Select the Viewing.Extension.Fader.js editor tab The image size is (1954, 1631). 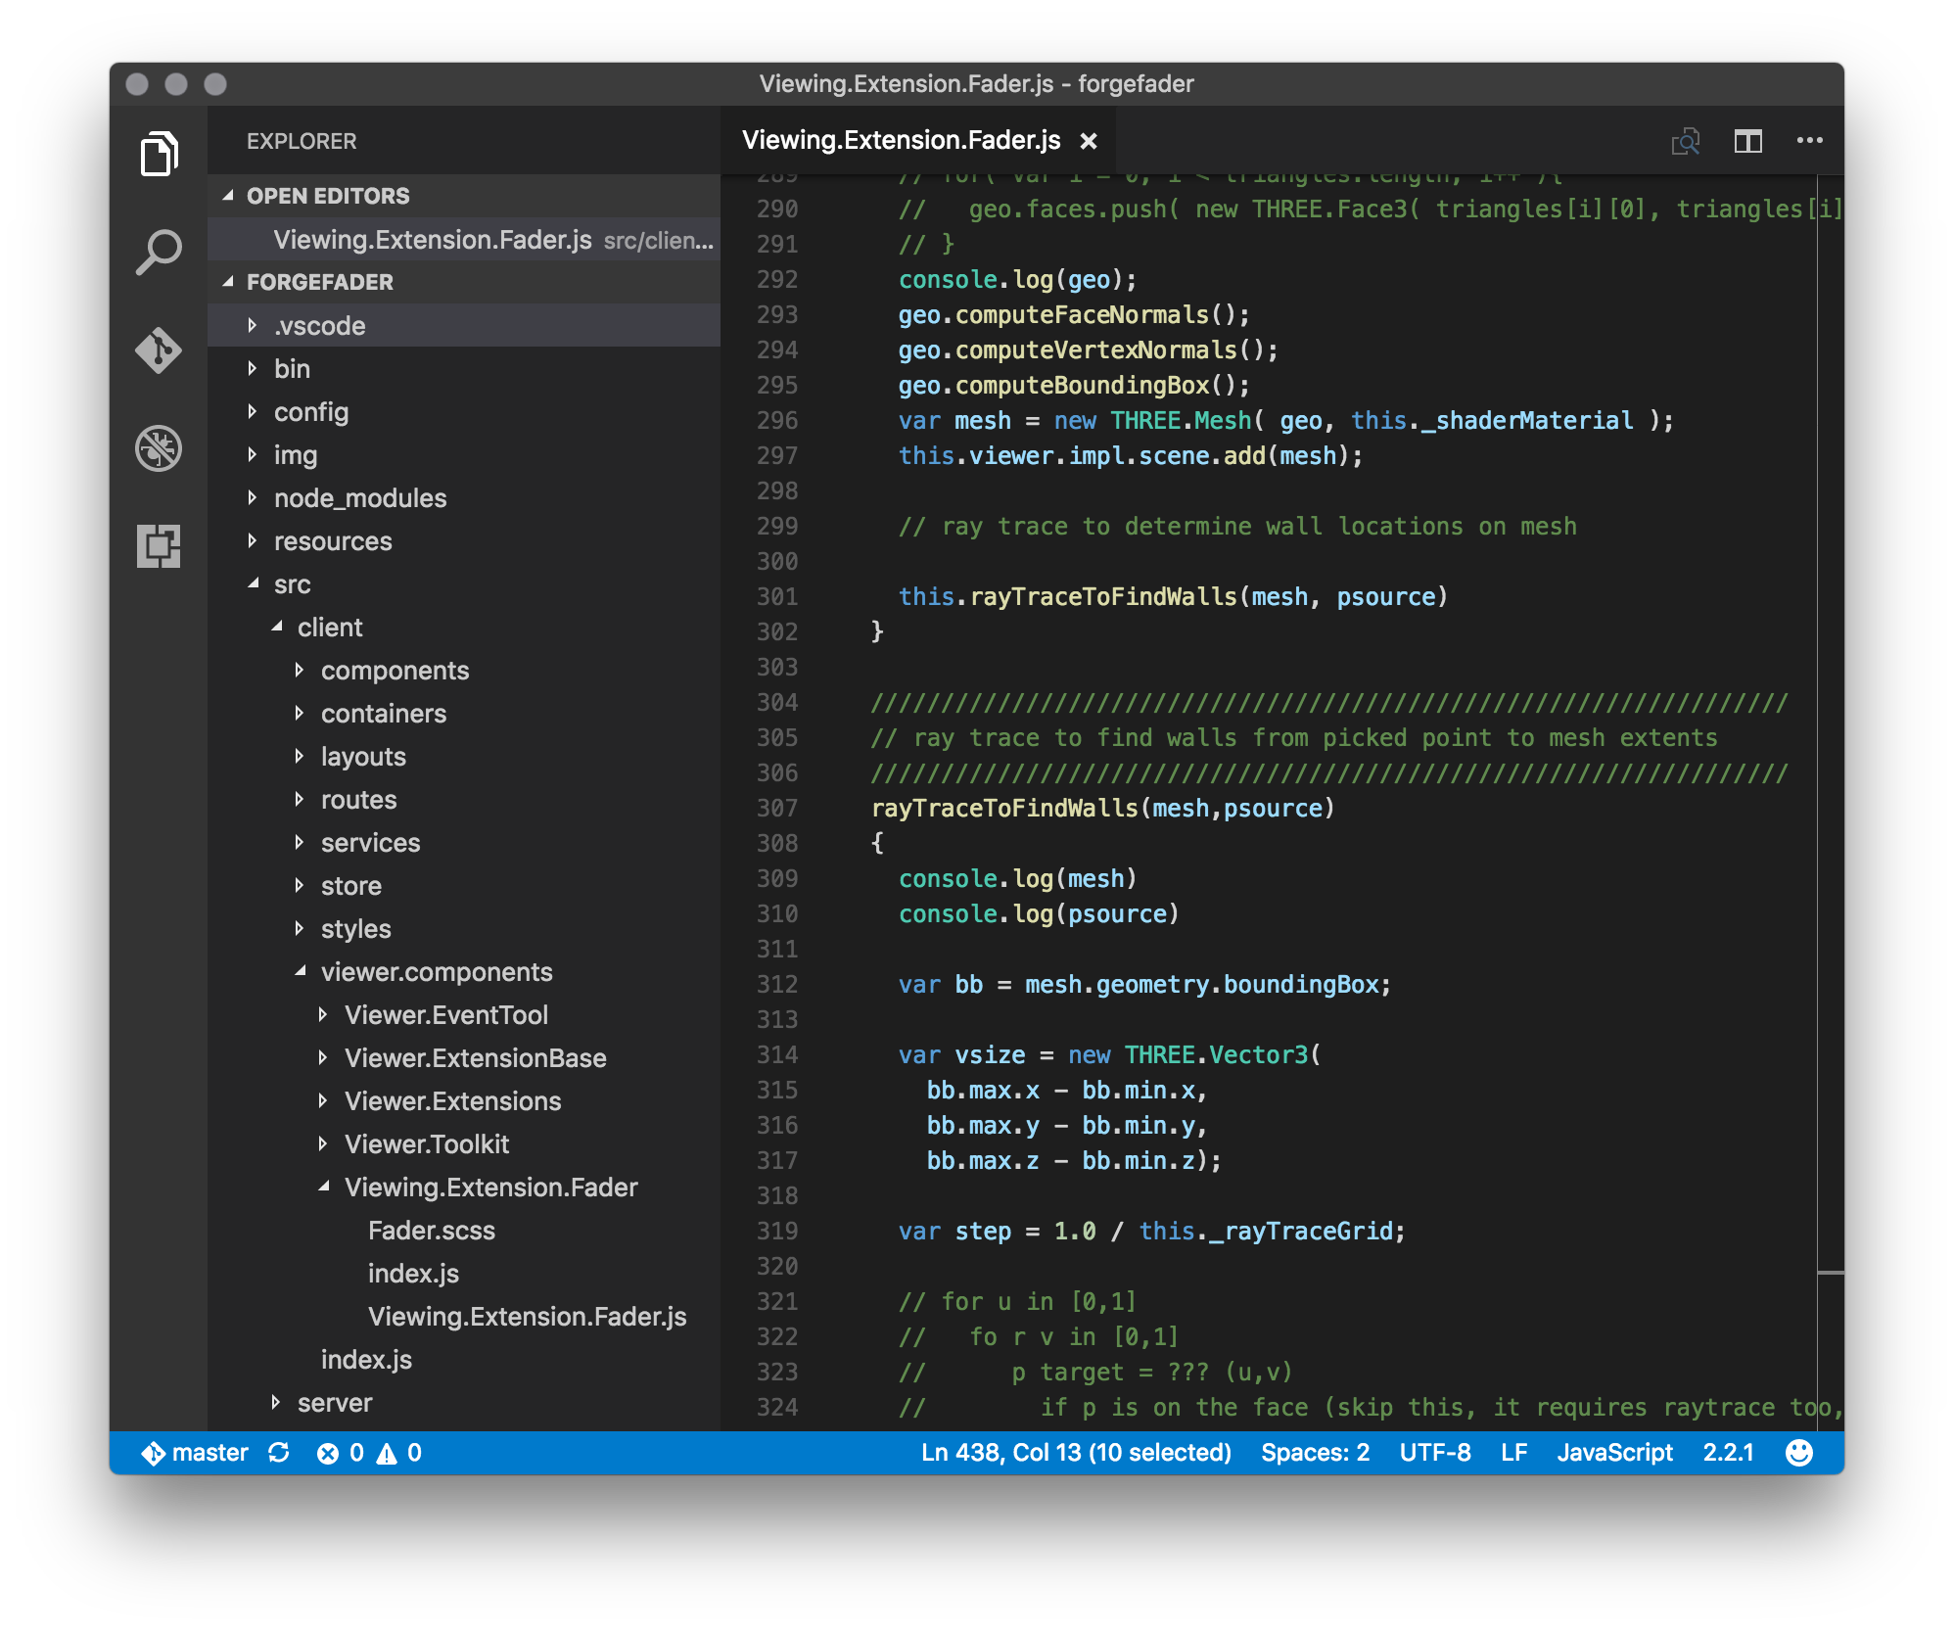(x=901, y=139)
